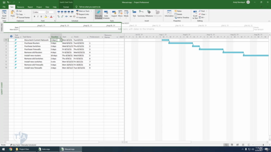Open the Format tab
The height and width of the screenshot is (152, 271).
[66, 7]
